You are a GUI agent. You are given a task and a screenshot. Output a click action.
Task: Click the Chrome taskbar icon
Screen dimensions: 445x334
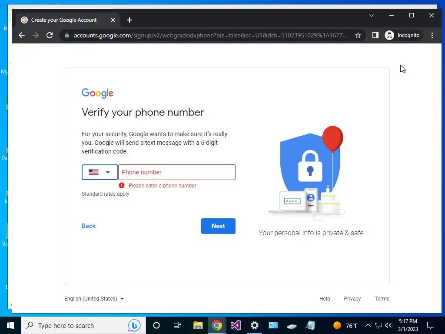pyautogui.click(x=216, y=325)
